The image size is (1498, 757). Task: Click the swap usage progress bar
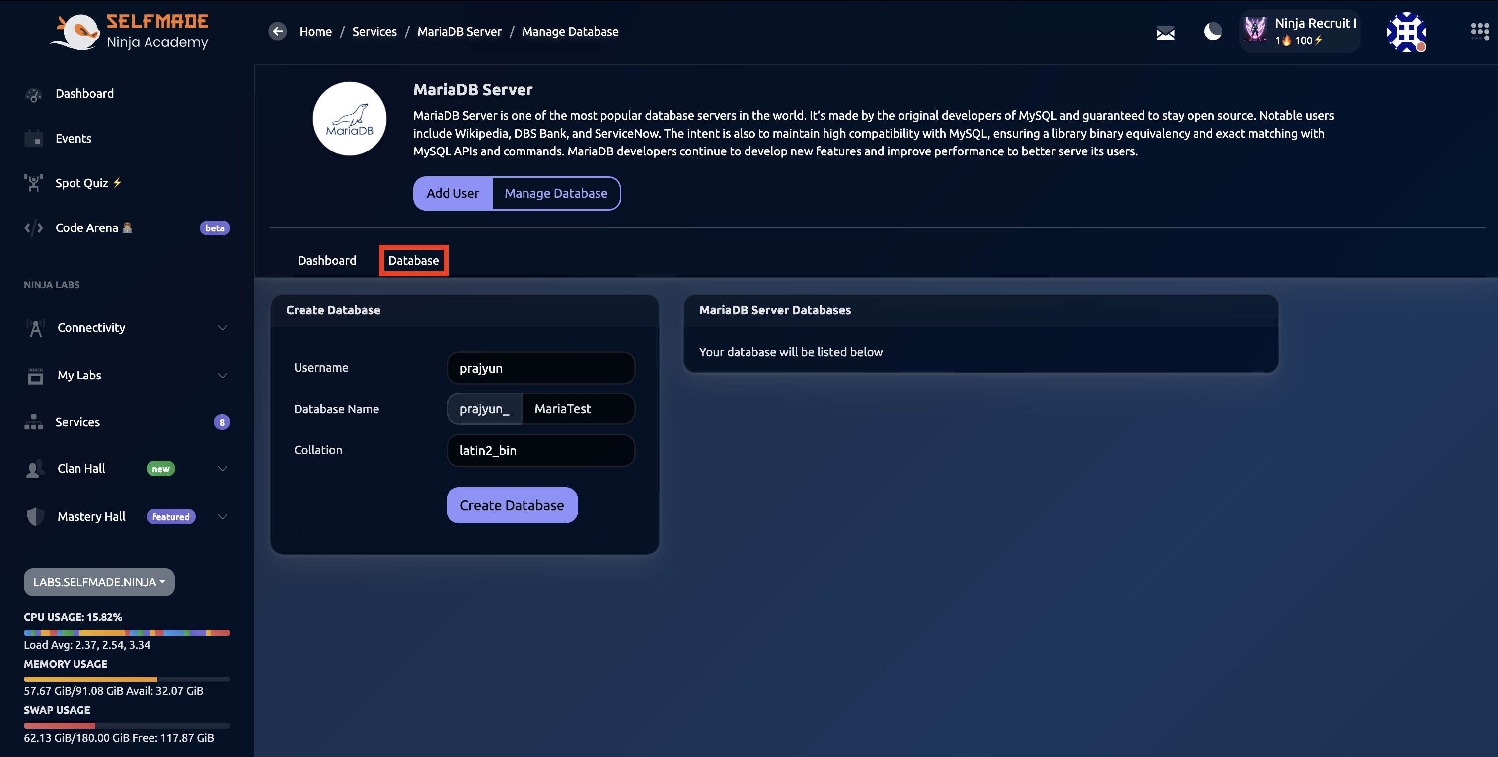[x=127, y=726]
